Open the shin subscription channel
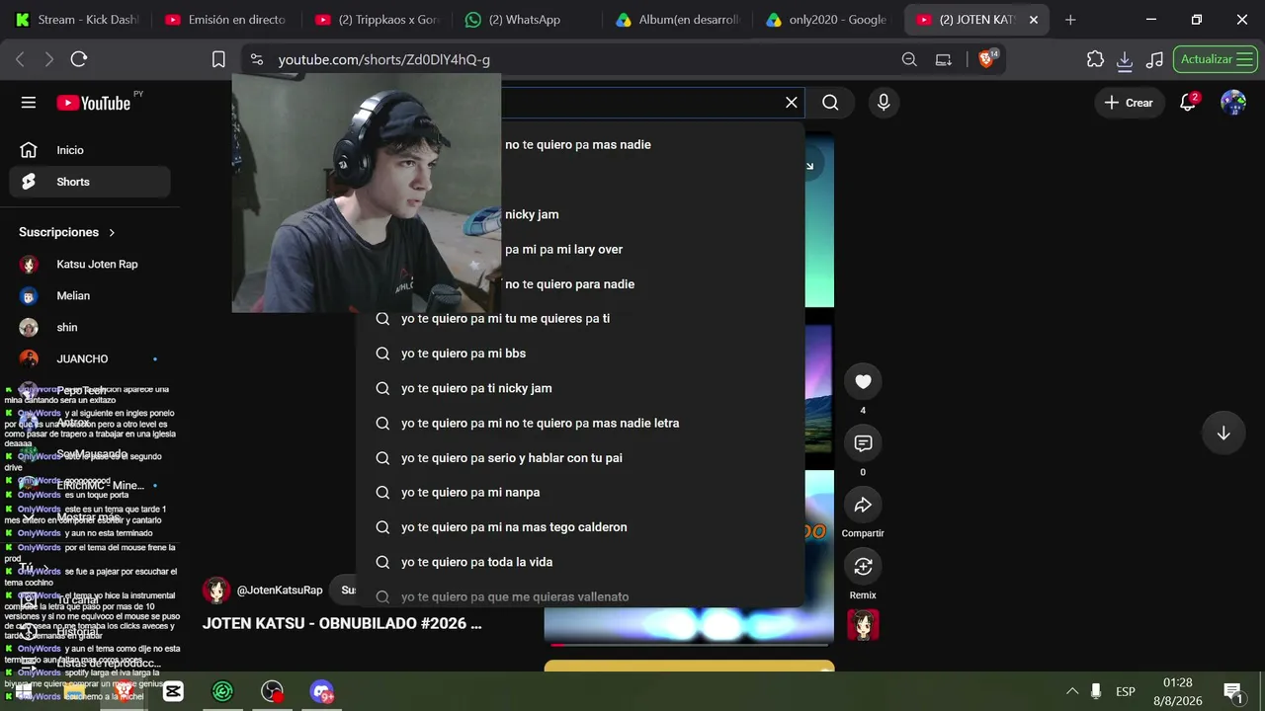 tap(90, 328)
